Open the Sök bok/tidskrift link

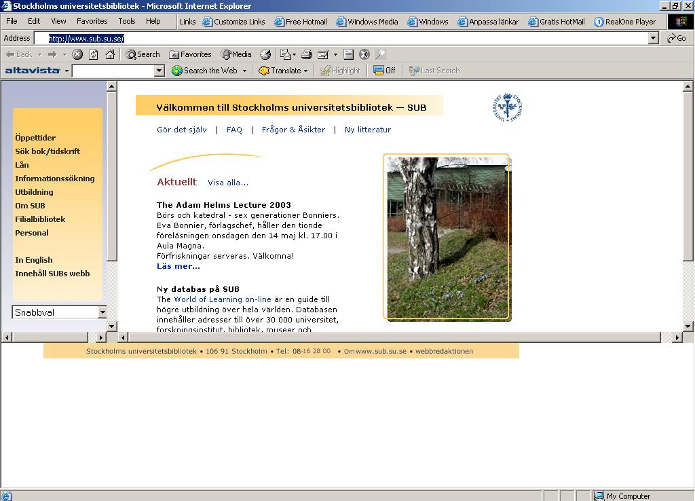coord(48,151)
